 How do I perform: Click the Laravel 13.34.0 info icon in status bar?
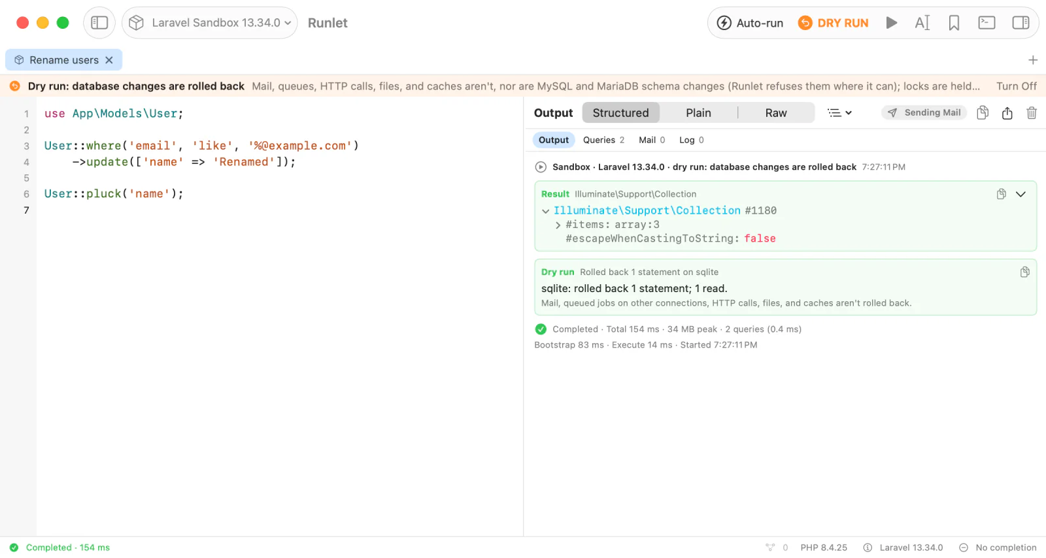[868, 548]
